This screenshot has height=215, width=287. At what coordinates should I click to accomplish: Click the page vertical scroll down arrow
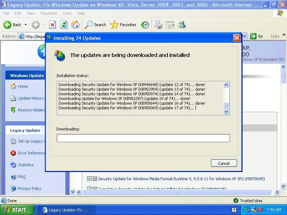point(283,186)
